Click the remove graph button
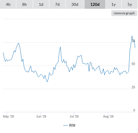The width and height of the screenshot is (138, 133). pos(124,13)
